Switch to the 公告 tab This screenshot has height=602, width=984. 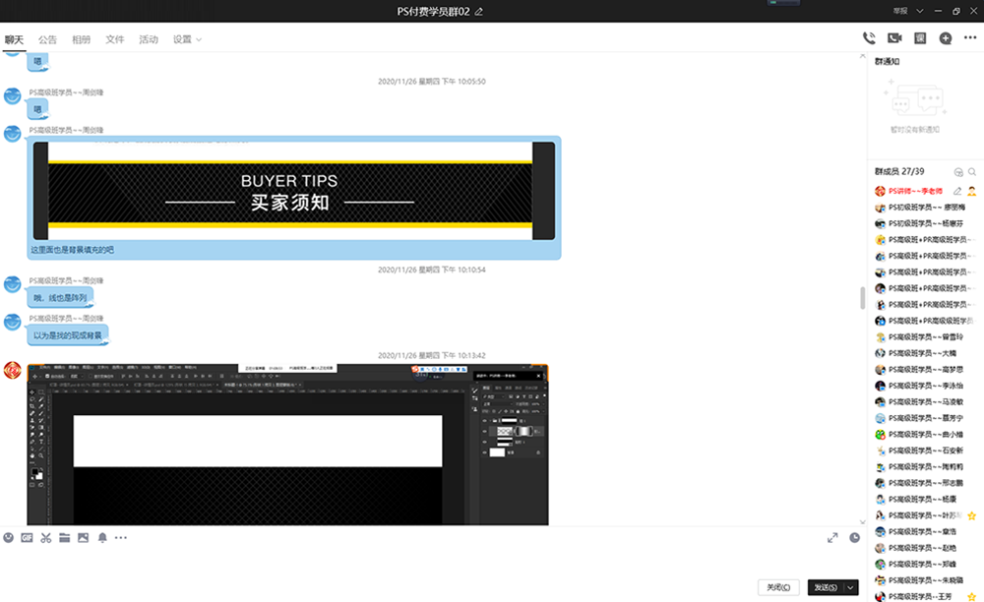point(47,39)
